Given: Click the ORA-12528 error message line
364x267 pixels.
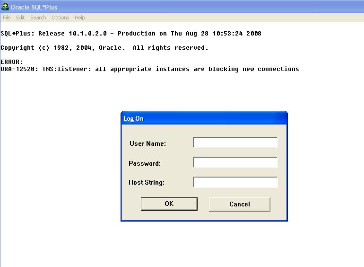Looking at the screenshot, I should pos(149,69).
